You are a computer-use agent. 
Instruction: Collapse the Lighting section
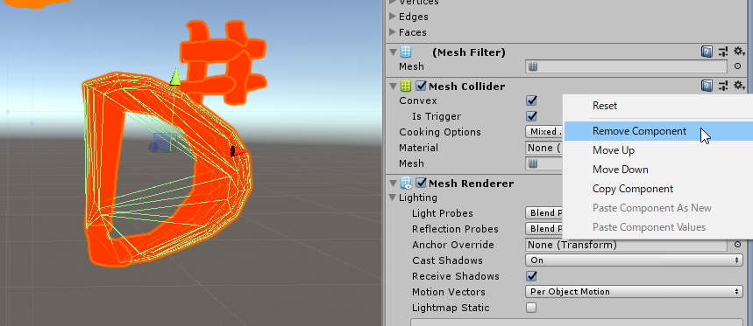(x=393, y=198)
